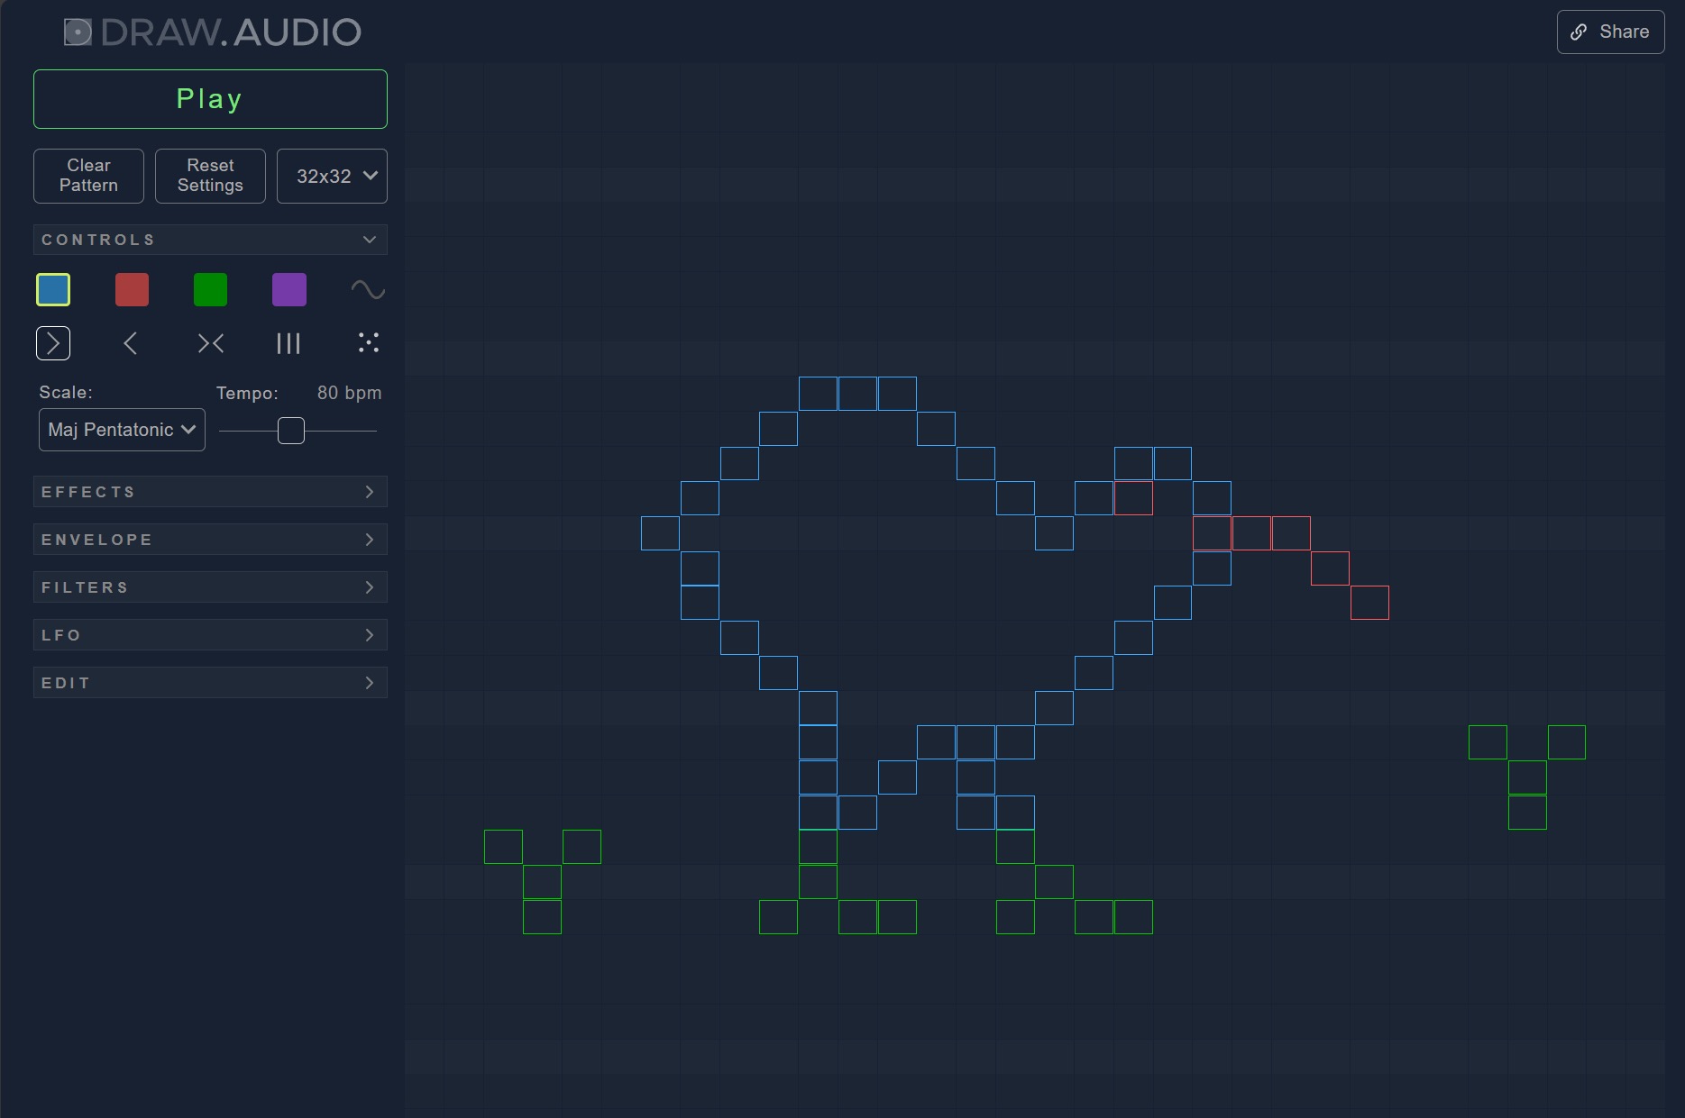The width and height of the screenshot is (1685, 1118).
Task: Expand the ENVELOPE section
Action: pyautogui.click(x=210, y=540)
